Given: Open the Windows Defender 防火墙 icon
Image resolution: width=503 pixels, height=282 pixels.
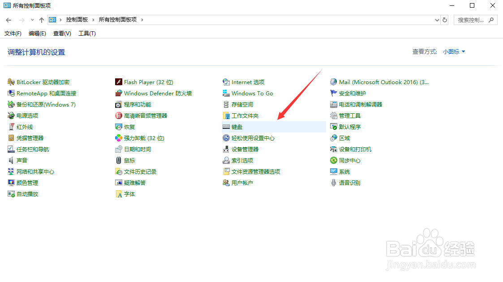Looking at the screenshot, I should tap(119, 93).
